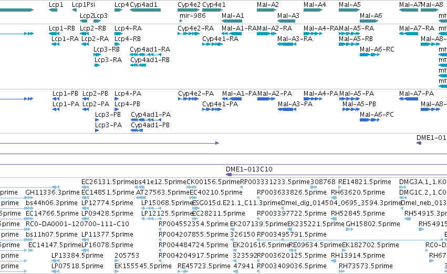The height and width of the screenshot is (274, 447).
Task: Click EST bs11h07.5prime label
Action: (x=51, y=235)
